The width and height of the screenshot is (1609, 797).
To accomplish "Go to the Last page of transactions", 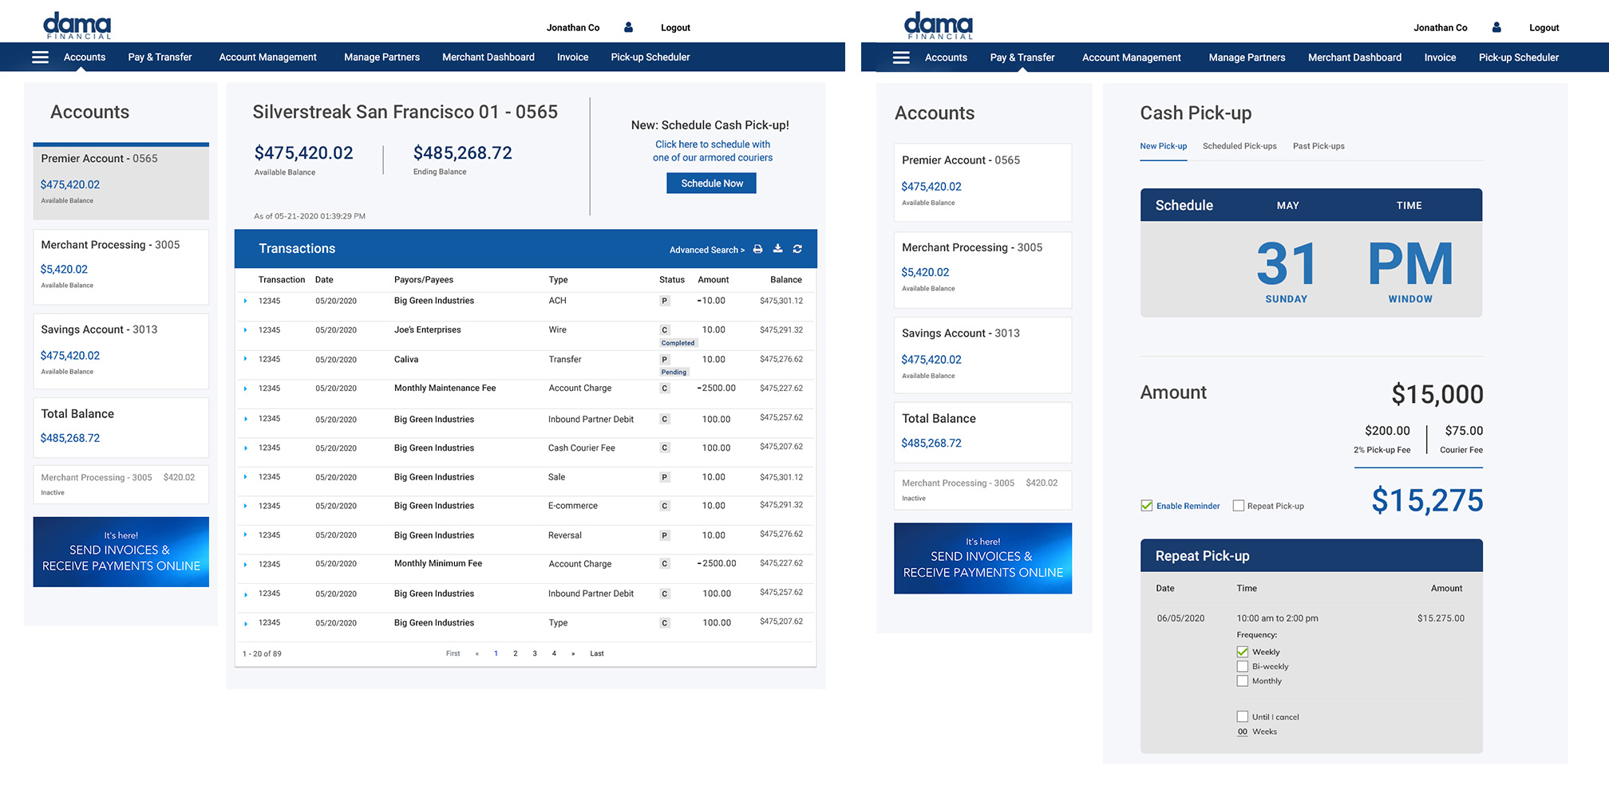I will coord(596,654).
